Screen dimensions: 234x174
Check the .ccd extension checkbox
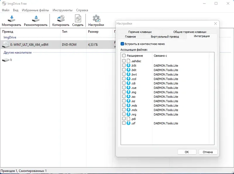pyautogui.click(x=124, y=78)
